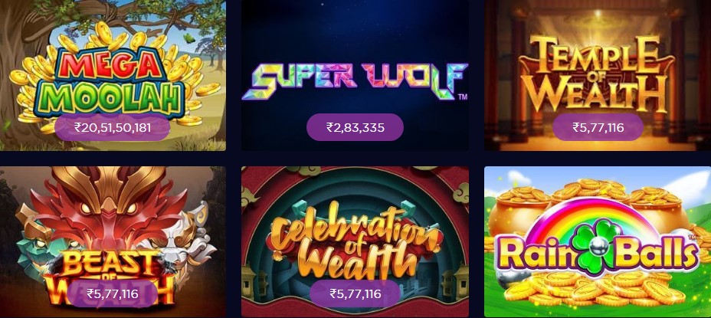Launch the Mega Moolah game tile
The width and height of the screenshot is (711, 318).
click(x=113, y=75)
